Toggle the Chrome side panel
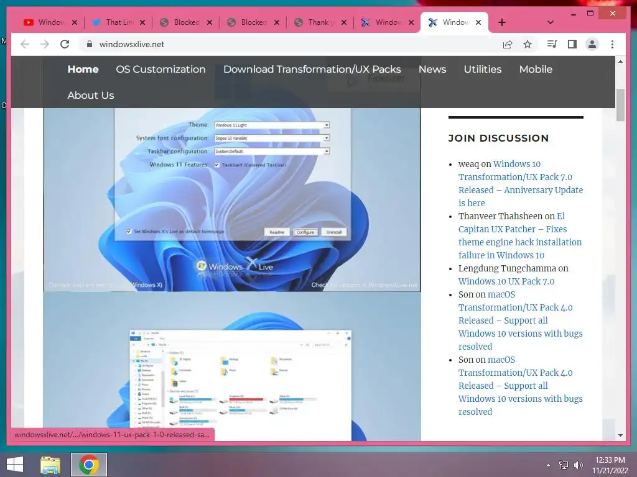 pyautogui.click(x=572, y=44)
